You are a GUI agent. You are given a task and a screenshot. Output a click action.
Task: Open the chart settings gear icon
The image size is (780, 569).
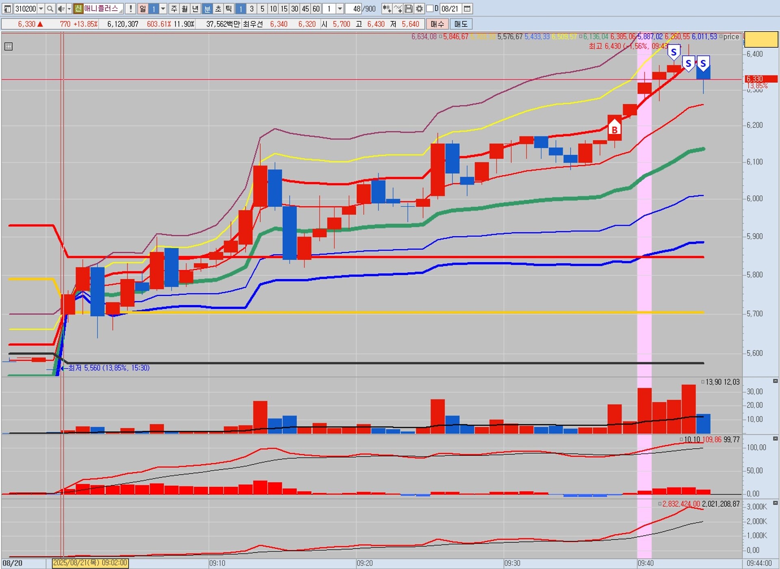pyautogui.click(x=419, y=9)
